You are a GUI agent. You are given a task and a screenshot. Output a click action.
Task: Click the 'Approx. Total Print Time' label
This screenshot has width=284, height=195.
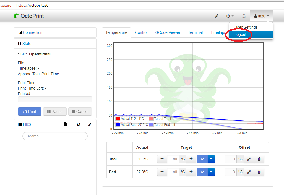click(x=39, y=74)
